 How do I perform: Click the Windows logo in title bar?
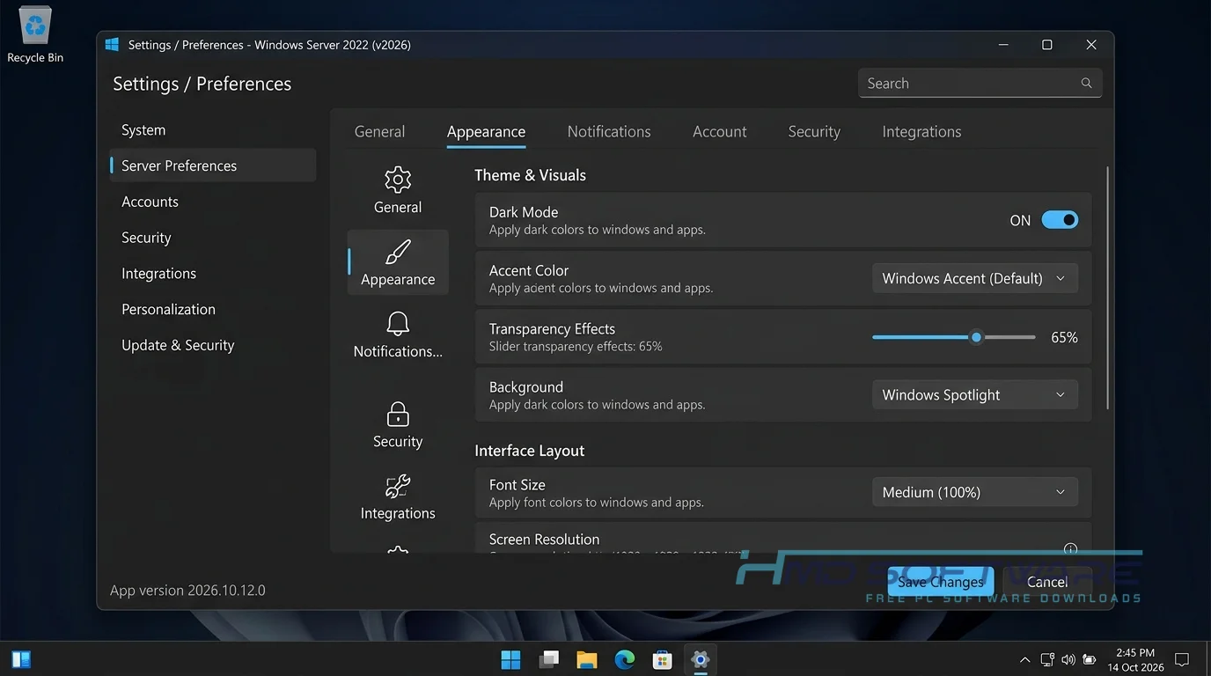112,44
